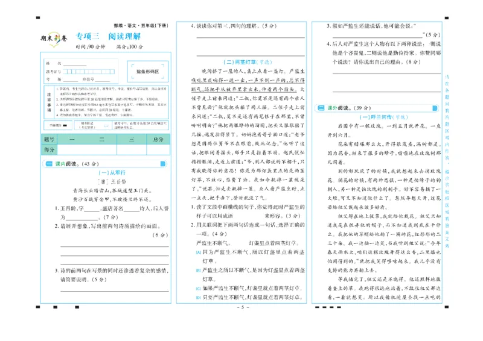This screenshot has width=483, height=341.
Task: Click the 总分 table header cell
Action: [158, 139]
